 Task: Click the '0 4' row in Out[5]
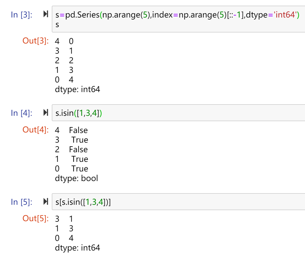click(64, 238)
